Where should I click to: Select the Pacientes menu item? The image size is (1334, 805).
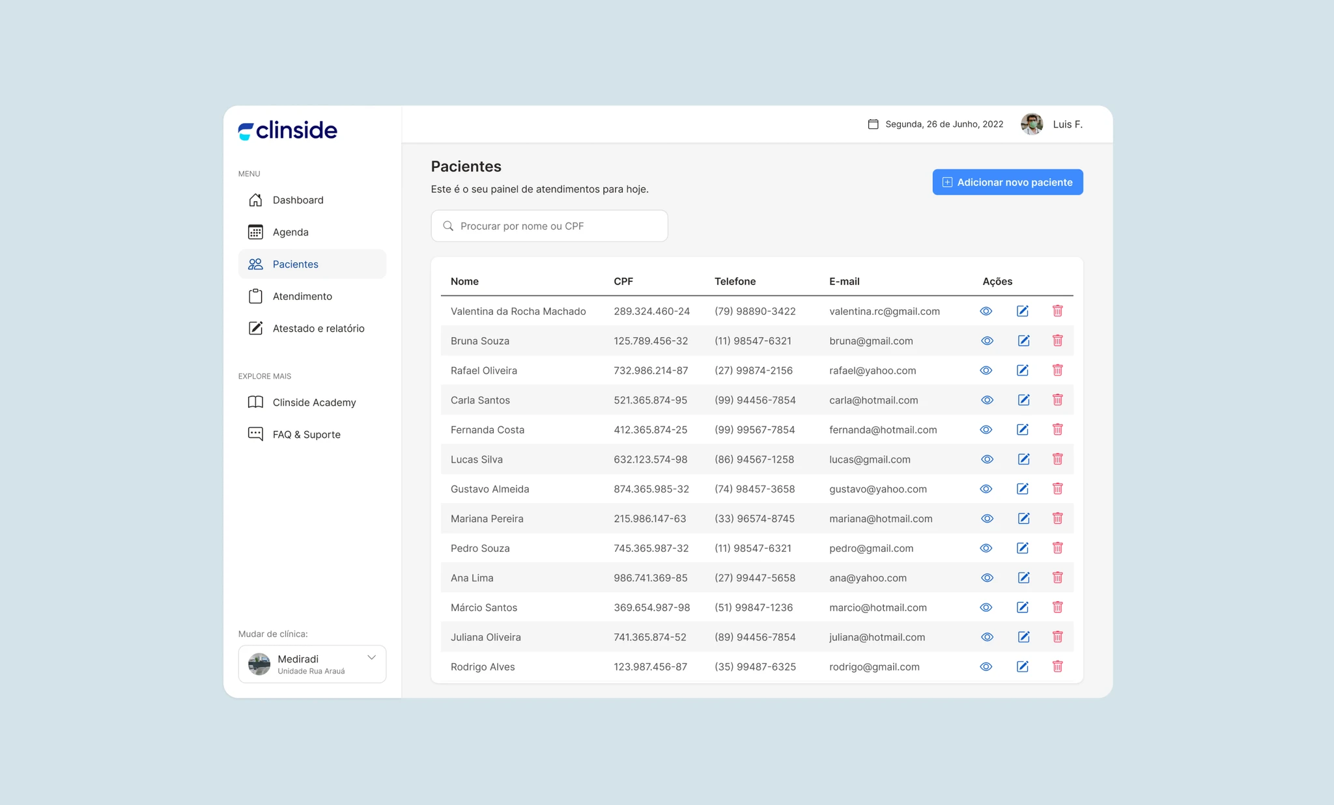(296, 264)
